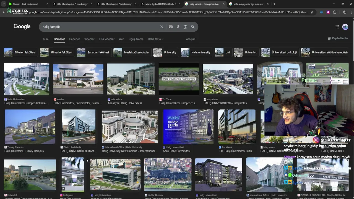
Task: Expand the Araçlar tools dropdown
Action: point(192,39)
